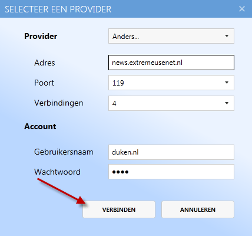Click the Adres label
The image size is (252, 236).
[x=45, y=63]
